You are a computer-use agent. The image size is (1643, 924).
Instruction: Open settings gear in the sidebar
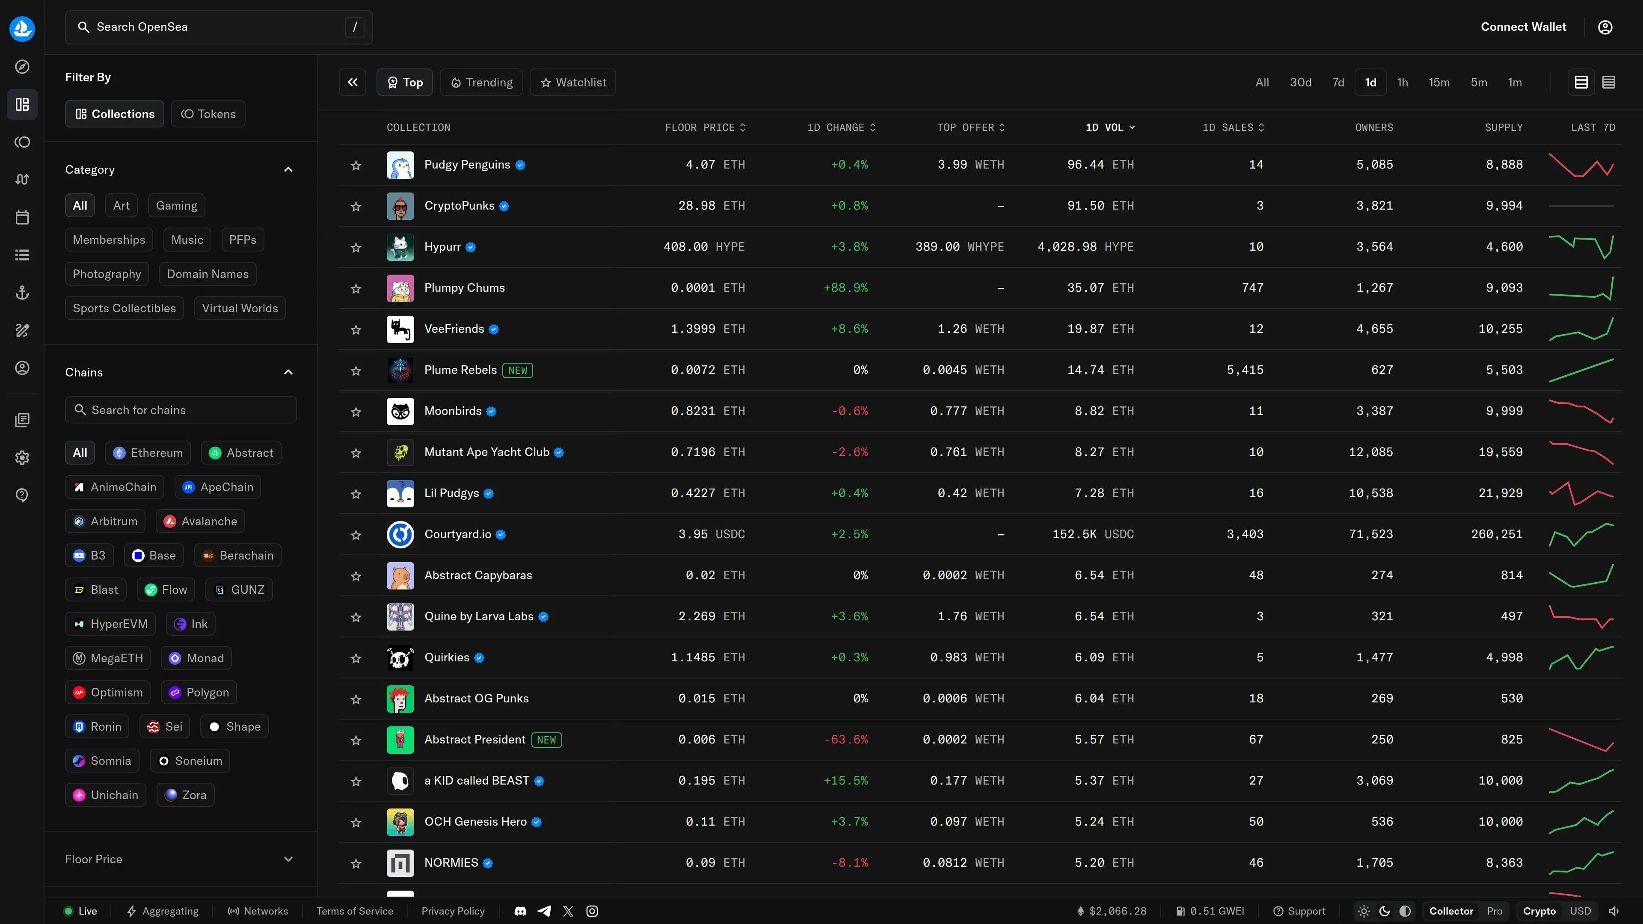click(x=22, y=458)
